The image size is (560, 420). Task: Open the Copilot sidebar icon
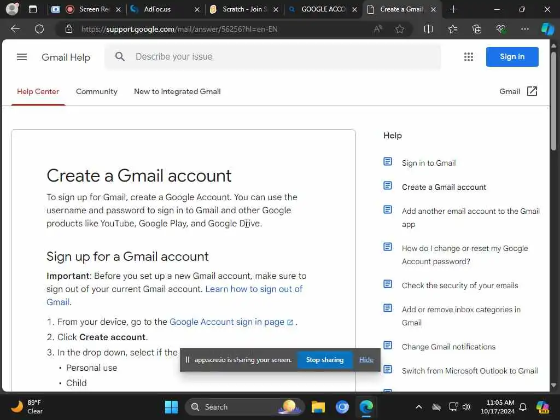point(547,29)
